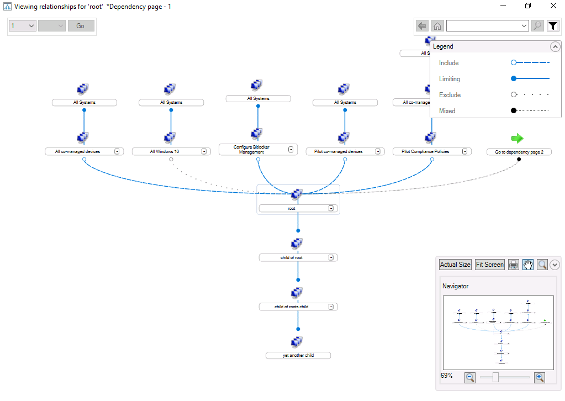Image resolution: width=565 pixels, height=401 pixels.
Task: Click the All Windows 10 collection icon
Action: coord(170,138)
